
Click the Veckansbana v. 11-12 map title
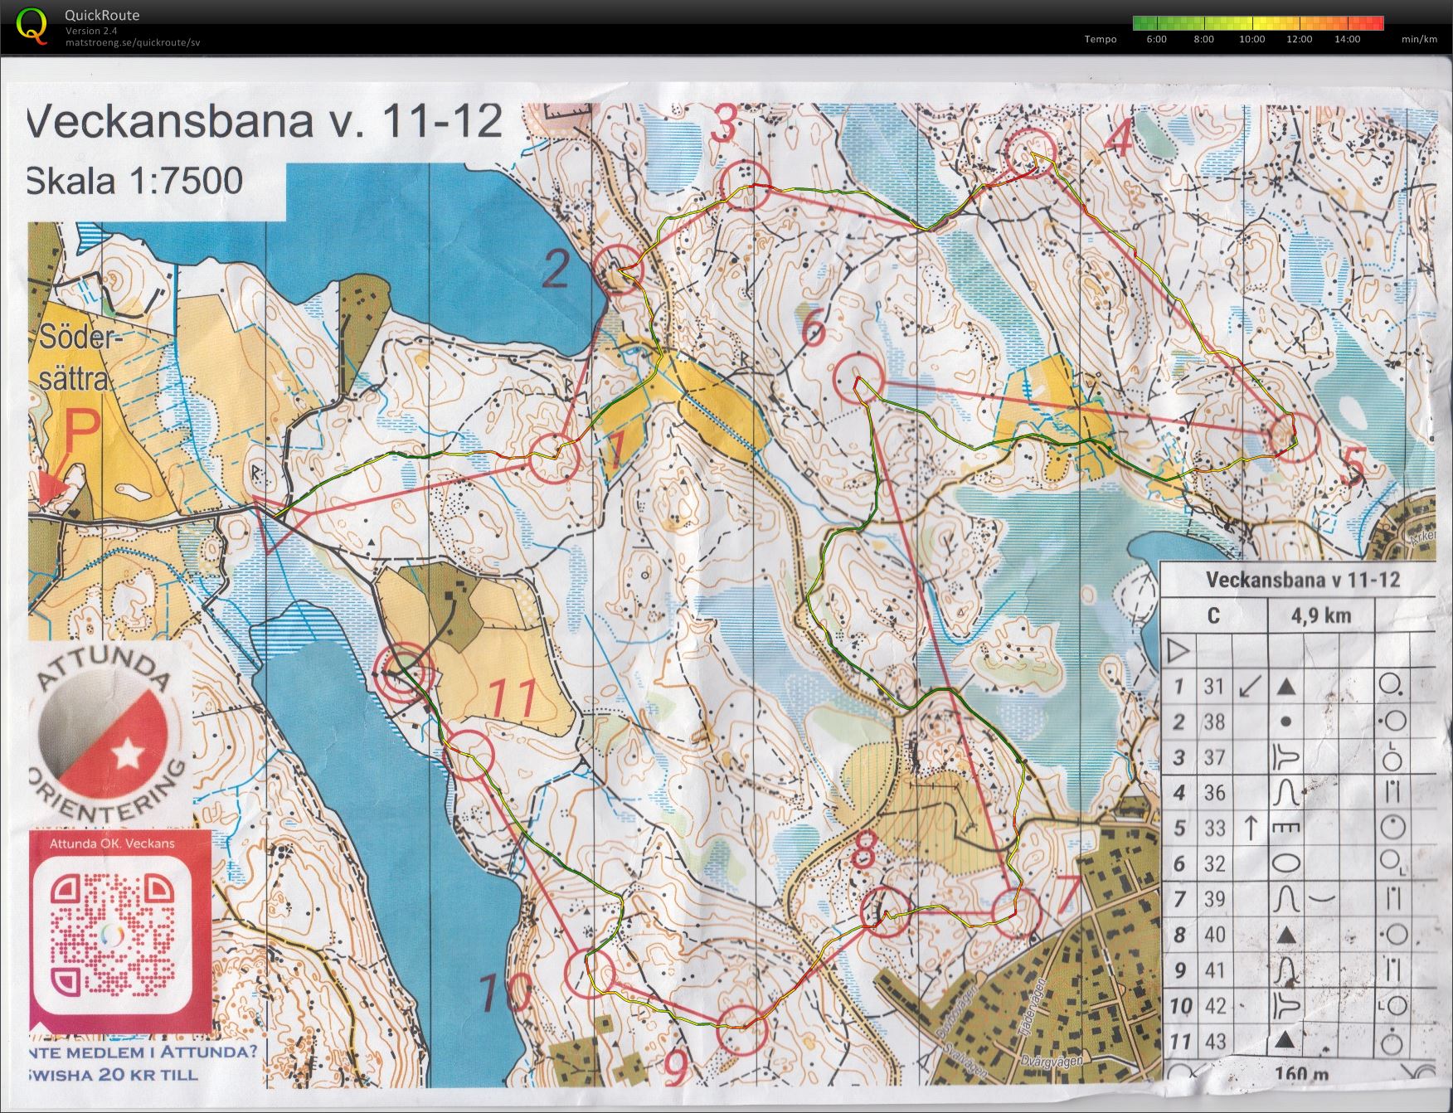click(x=265, y=123)
